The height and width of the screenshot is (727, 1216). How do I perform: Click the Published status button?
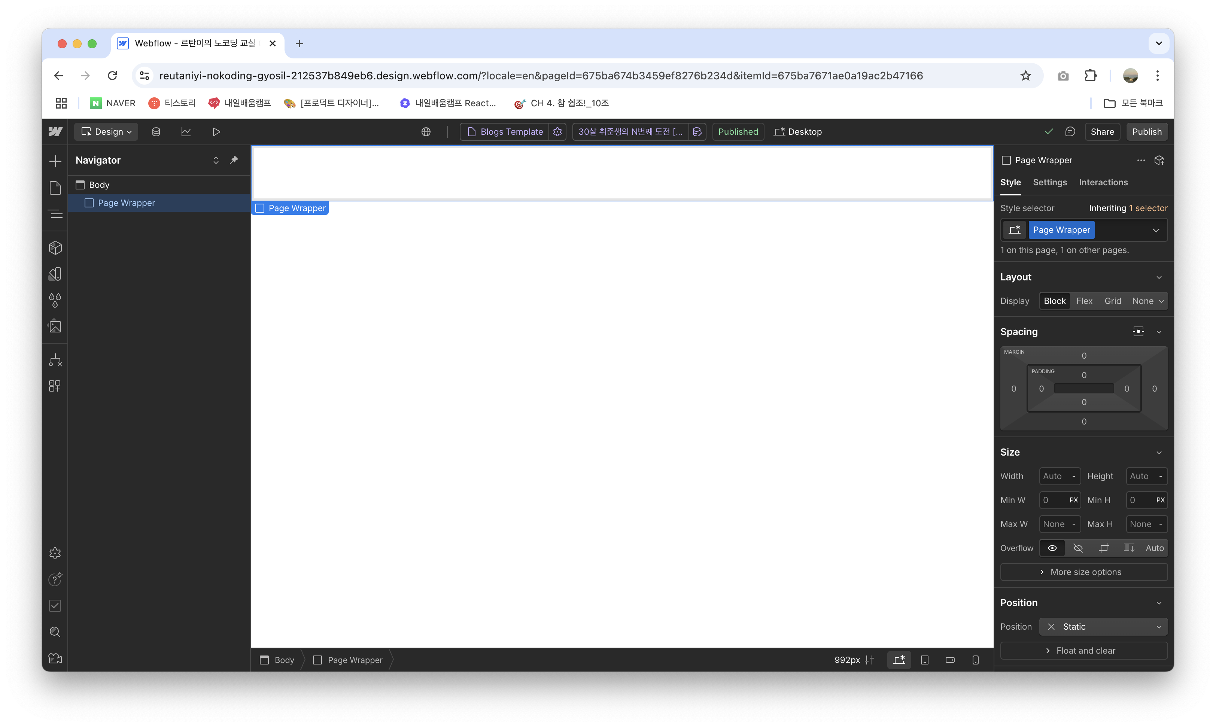738,132
